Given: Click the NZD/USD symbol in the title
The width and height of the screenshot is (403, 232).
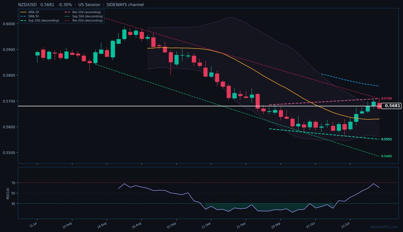Looking at the screenshot, I should (x=28, y=5).
